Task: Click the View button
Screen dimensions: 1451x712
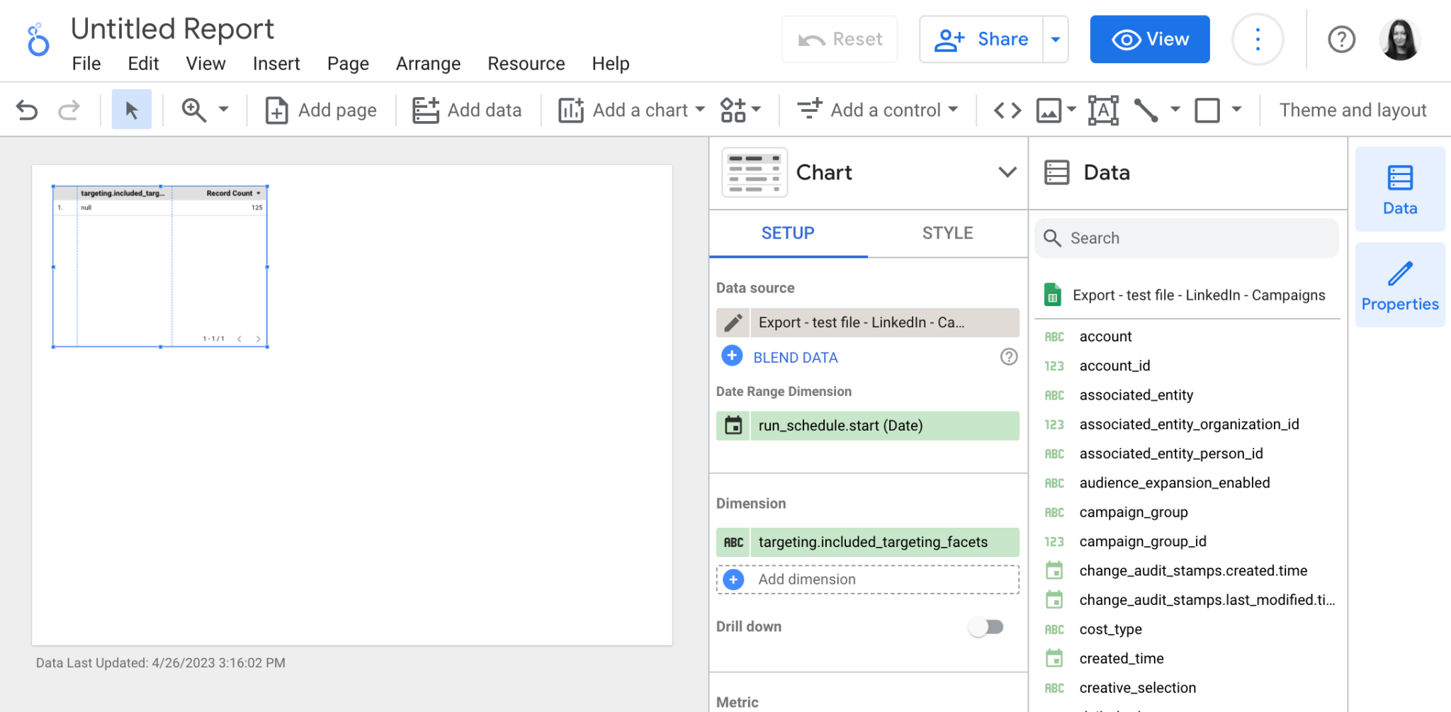Action: coord(1149,39)
